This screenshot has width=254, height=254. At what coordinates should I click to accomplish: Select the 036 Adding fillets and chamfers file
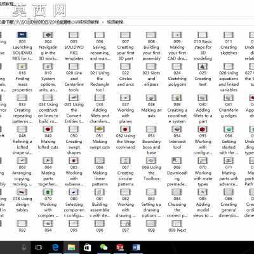pyautogui.click(x=100, y=109)
